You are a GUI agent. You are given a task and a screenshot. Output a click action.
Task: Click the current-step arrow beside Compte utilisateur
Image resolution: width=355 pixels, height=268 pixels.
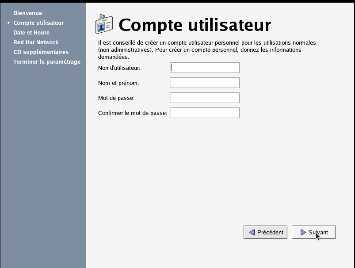tap(8, 23)
